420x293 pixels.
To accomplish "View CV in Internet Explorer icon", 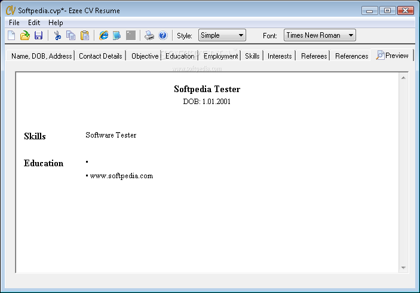I will click(104, 35).
